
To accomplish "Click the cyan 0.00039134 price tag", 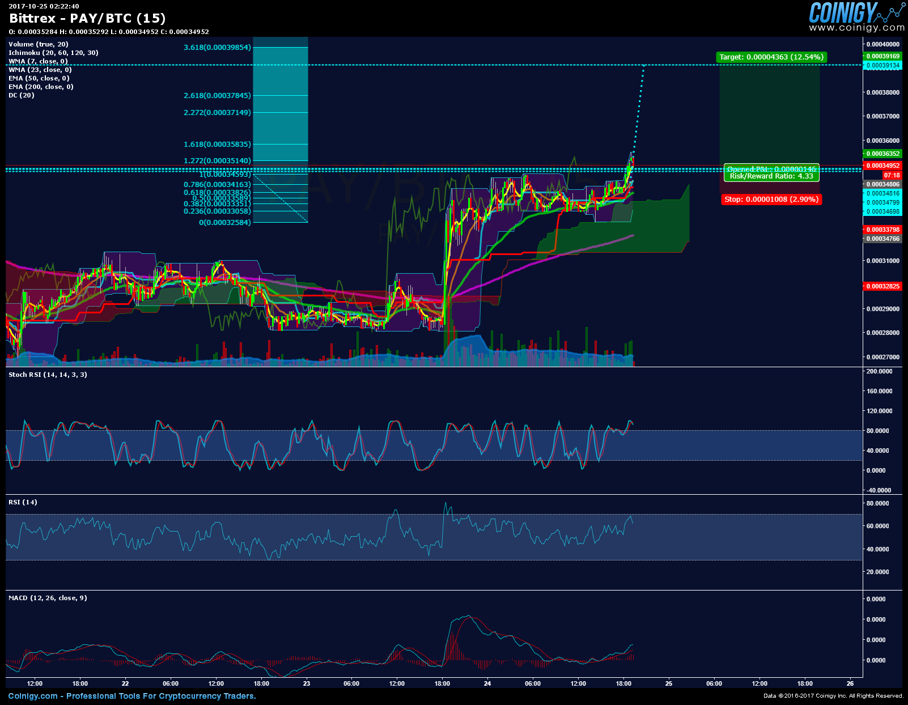I will [x=881, y=65].
